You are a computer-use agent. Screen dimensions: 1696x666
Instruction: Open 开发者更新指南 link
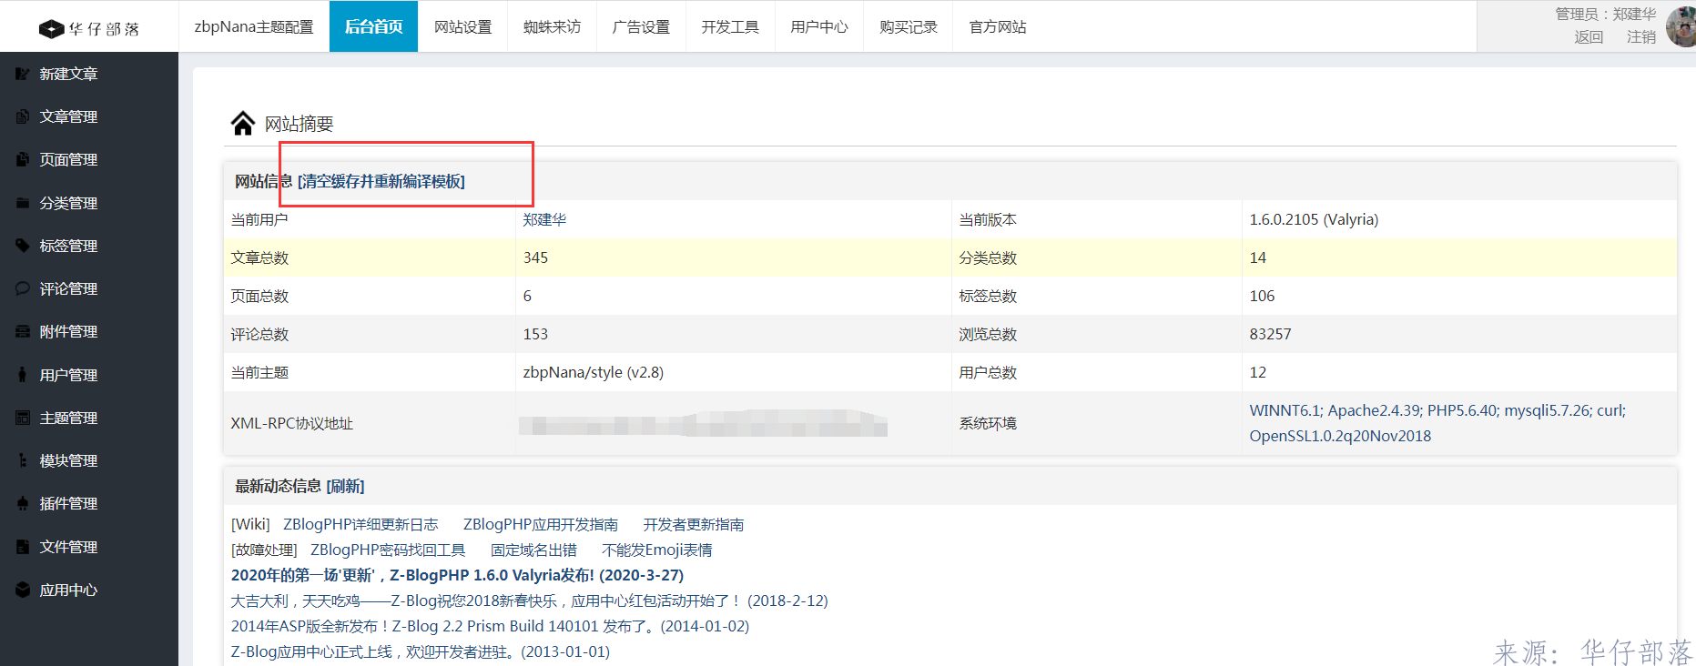pyautogui.click(x=694, y=524)
